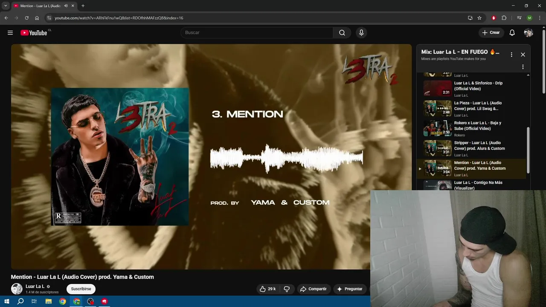Bookmark this page with the star
The image size is (546, 307).
(x=479, y=18)
